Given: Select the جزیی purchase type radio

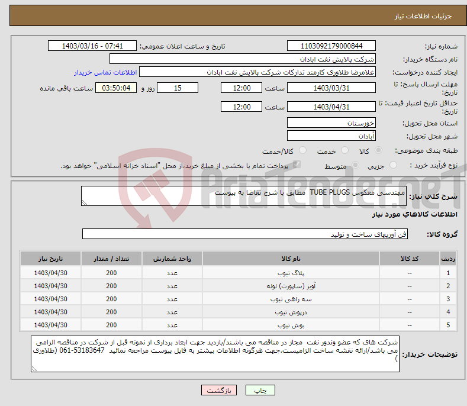Looking at the screenshot, I should coord(393,165).
